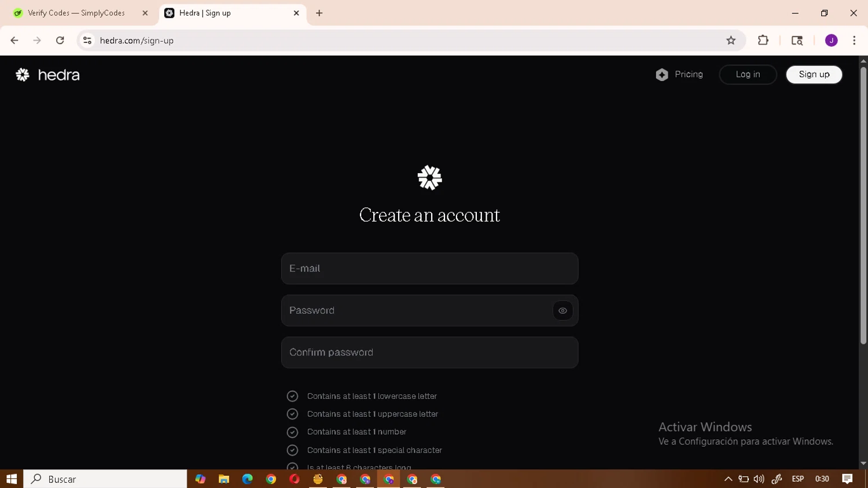Click the scrollbar down arrow
Image resolution: width=868 pixels, height=488 pixels.
pos(863,464)
